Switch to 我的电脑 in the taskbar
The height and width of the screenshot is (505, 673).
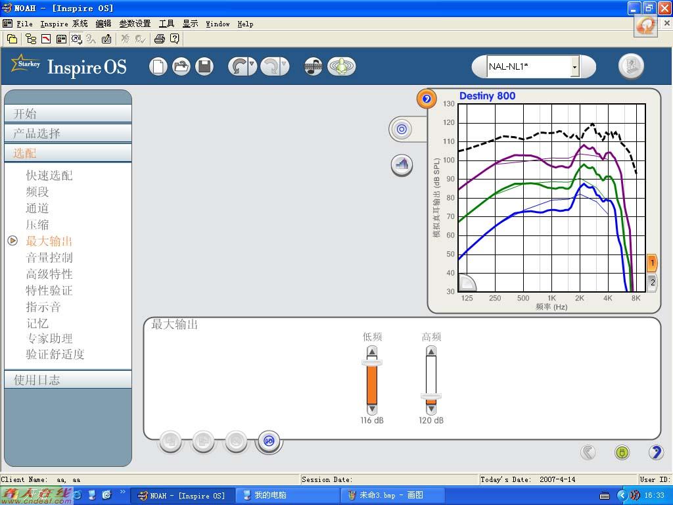pyautogui.click(x=288, y=496)
